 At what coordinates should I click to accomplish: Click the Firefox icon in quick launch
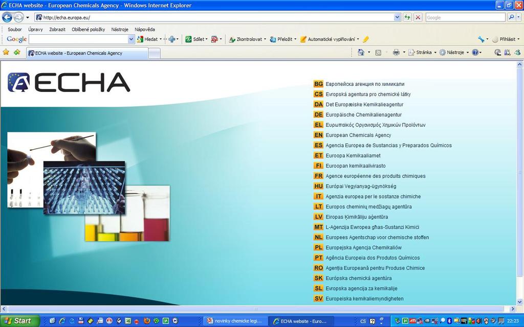pos(147,321)
